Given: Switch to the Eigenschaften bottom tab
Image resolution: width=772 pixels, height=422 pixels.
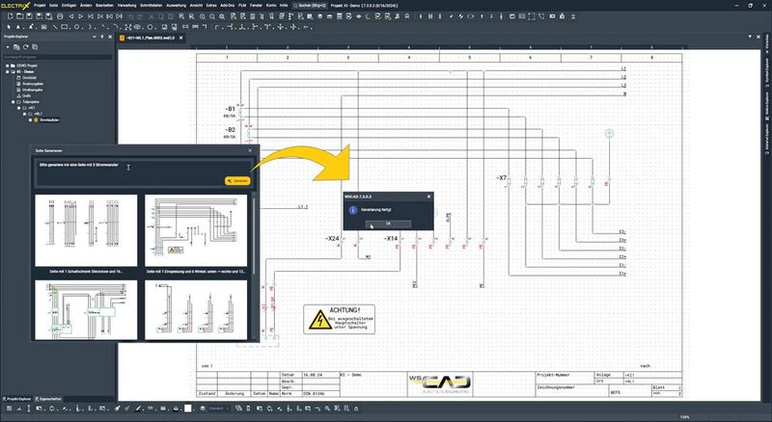Looking at the screenshot, I should [x=48, y=399].
